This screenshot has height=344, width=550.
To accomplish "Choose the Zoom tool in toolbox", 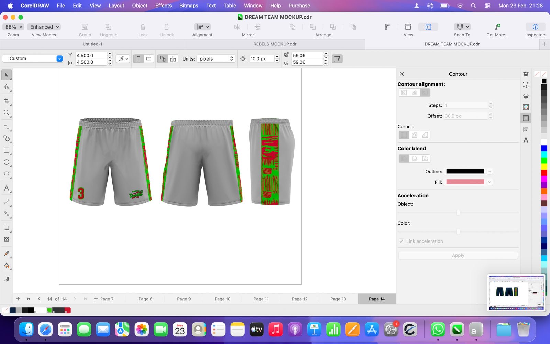I will pyautogui.click(x=7, y=113).
